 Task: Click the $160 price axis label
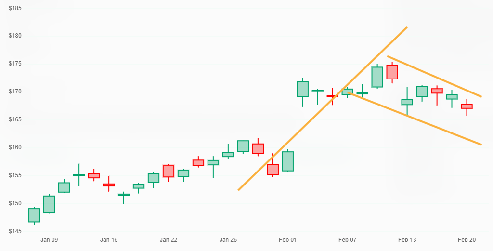[x=16, y=147]
